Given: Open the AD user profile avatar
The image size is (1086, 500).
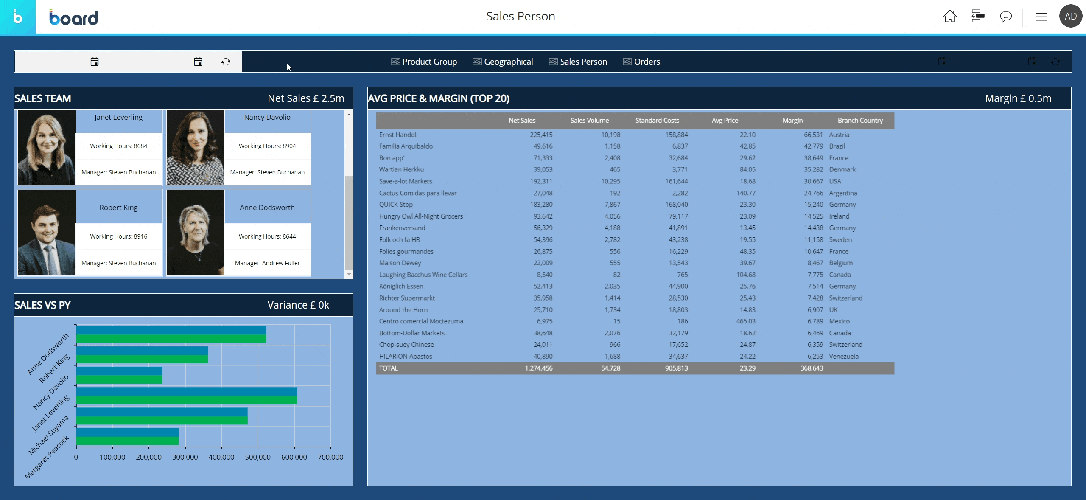Looking at the screenshot, I should 1070,17.
